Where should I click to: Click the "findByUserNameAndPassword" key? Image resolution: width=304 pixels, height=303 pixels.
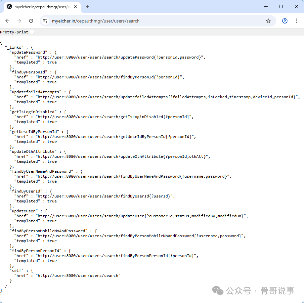click(x=41, y=171)
